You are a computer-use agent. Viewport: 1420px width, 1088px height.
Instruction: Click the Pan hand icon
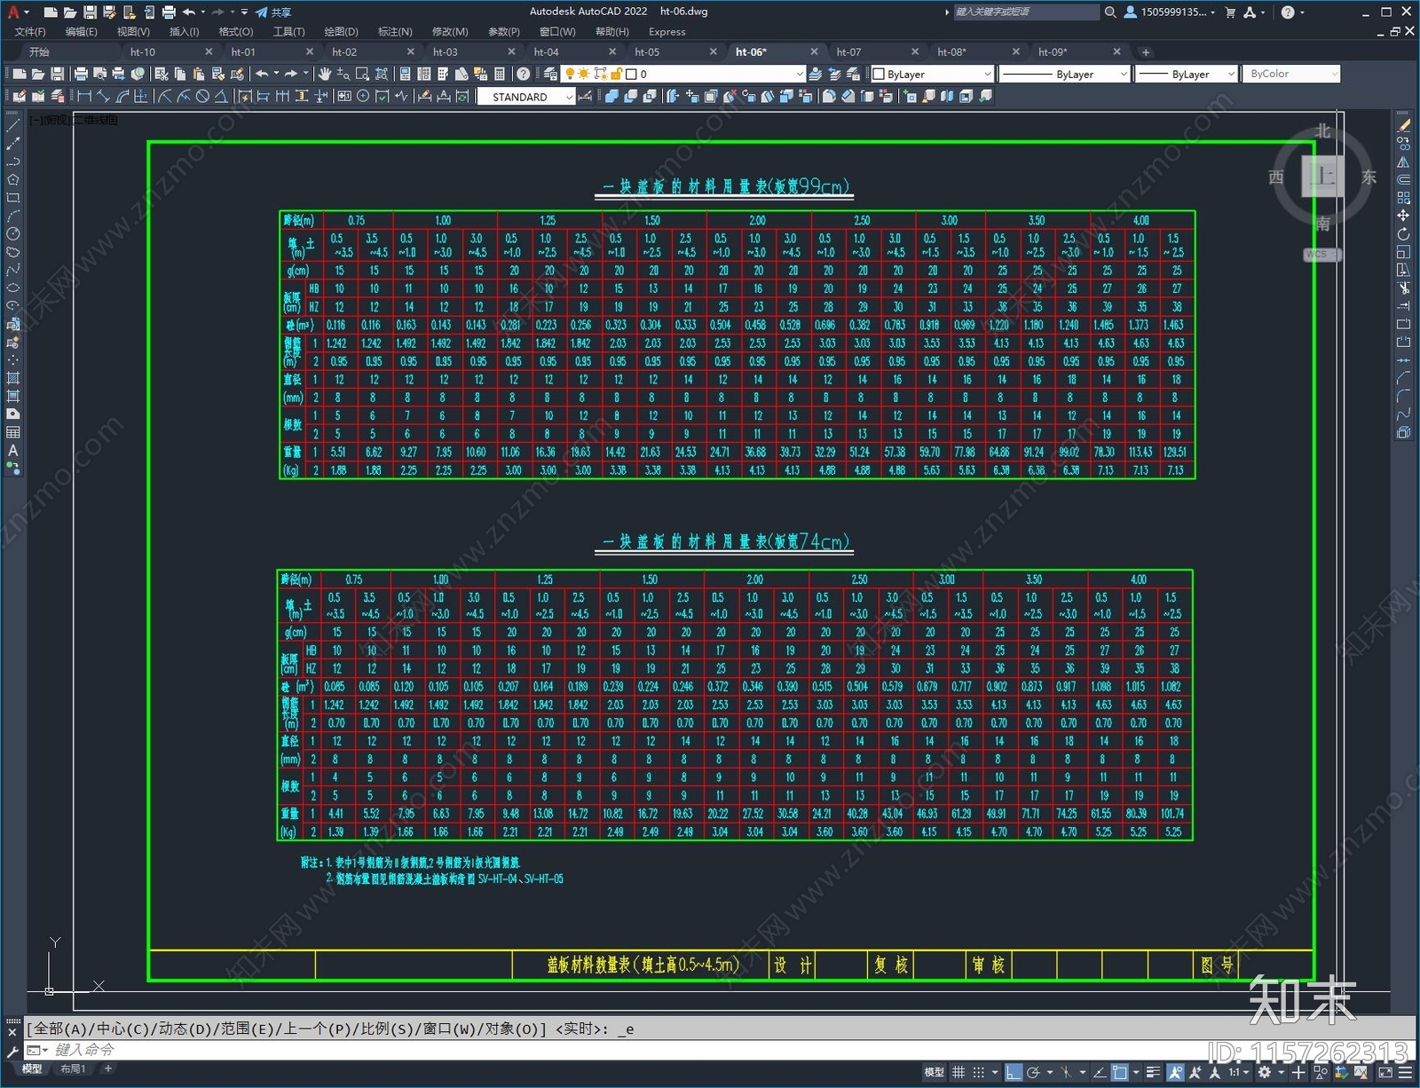(325, 74)
